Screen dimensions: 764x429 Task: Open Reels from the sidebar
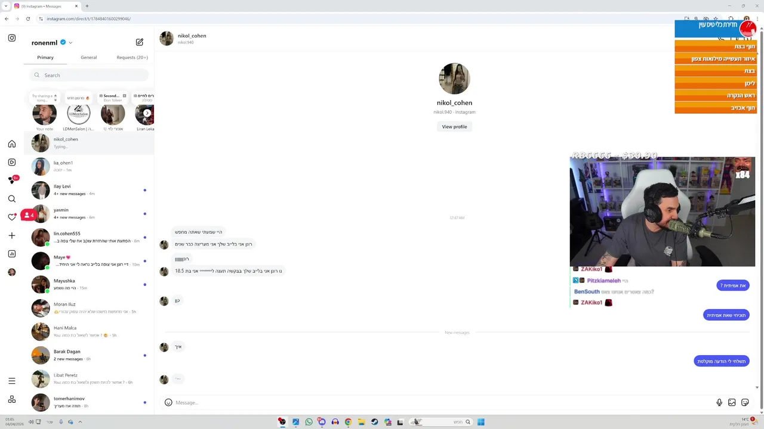coord(12,162)
